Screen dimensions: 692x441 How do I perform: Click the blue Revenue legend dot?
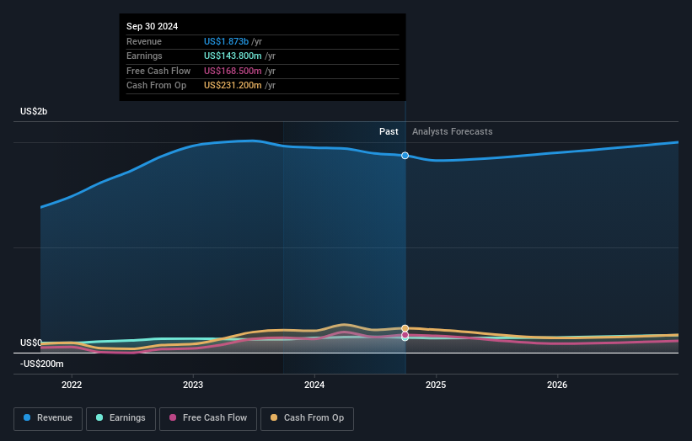[27, 417]
